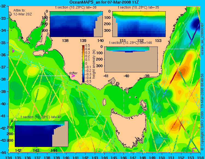This screenshot has height=159, width=205.
Task: Click '138' on the lat=-38 section axis
Action: click(x=65, y=41)
